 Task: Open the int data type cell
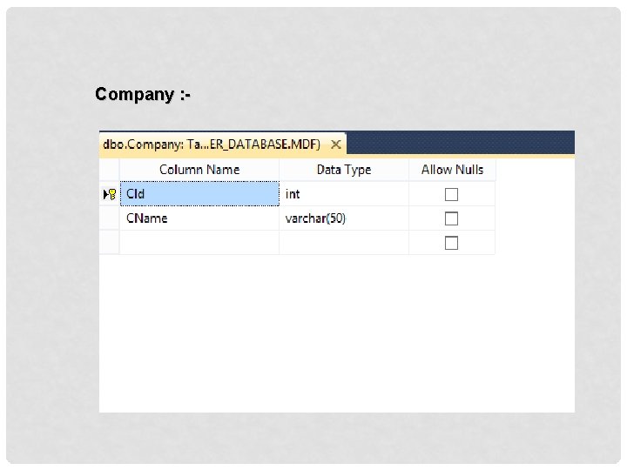(343, 194)
